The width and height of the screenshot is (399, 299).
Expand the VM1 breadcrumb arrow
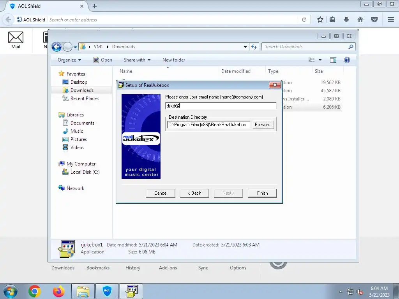click(x=108, y=47)
